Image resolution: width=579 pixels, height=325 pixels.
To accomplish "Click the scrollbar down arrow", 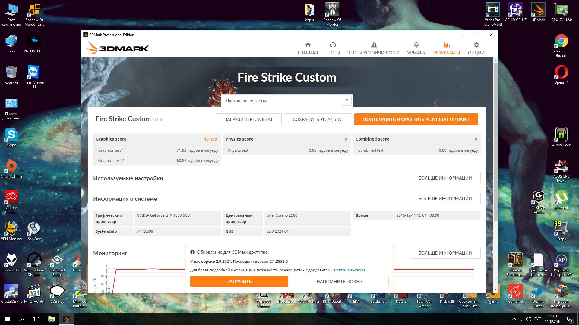I will [x=495, y=290].
